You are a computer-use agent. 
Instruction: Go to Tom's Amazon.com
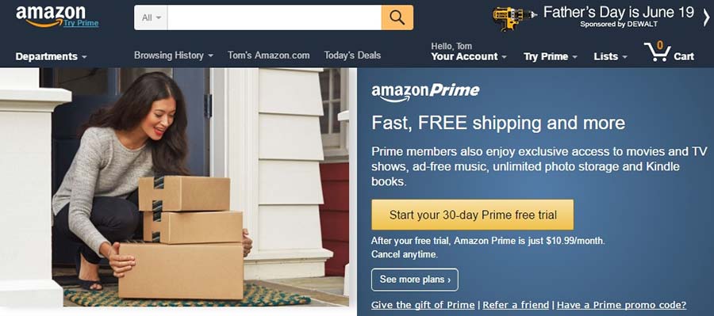(x=269, y=55)
